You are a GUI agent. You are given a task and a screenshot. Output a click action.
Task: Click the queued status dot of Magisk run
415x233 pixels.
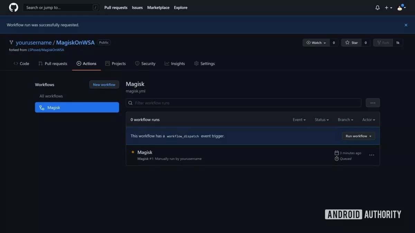(x=133, y=152)
